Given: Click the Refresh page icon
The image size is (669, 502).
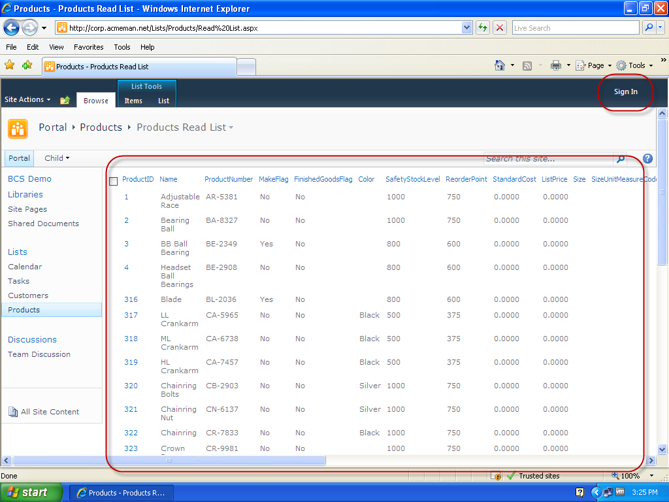Looking at the screenshot, I should pyautogui.click(x=483, y=27).
